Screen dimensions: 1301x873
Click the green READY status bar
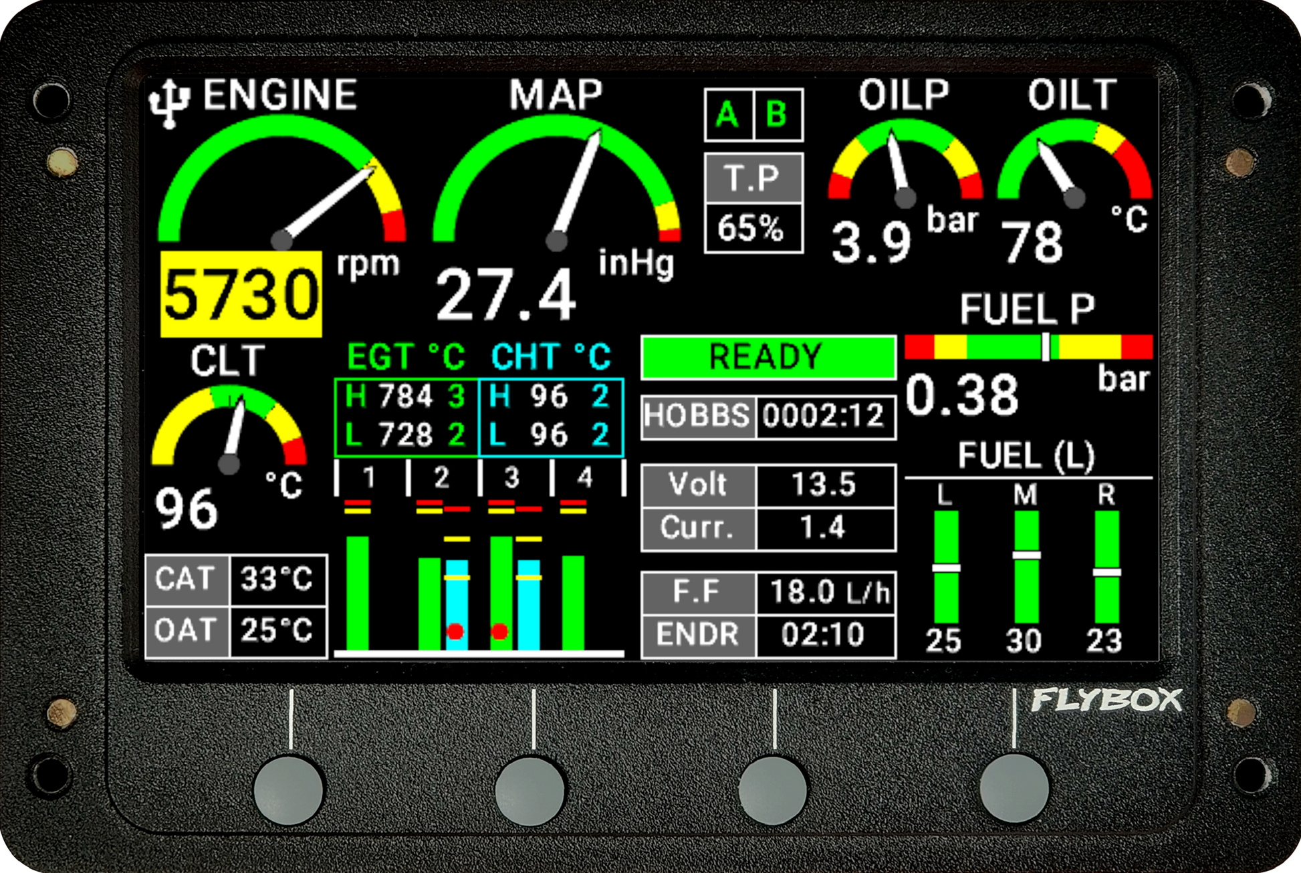(x=767, y=357)
